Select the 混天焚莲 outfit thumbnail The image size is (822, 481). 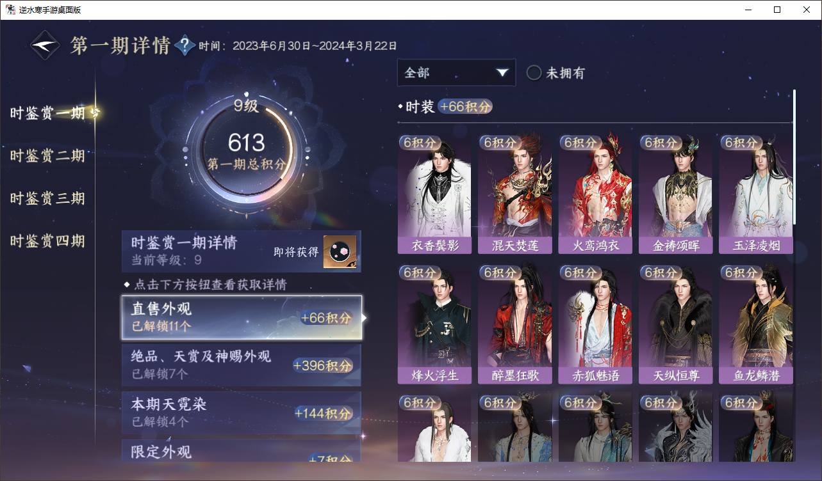[x=515, y=194]
